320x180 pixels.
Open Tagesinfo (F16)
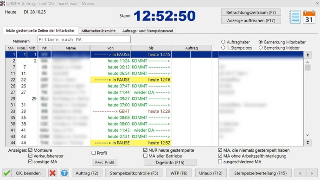[170, 162]
